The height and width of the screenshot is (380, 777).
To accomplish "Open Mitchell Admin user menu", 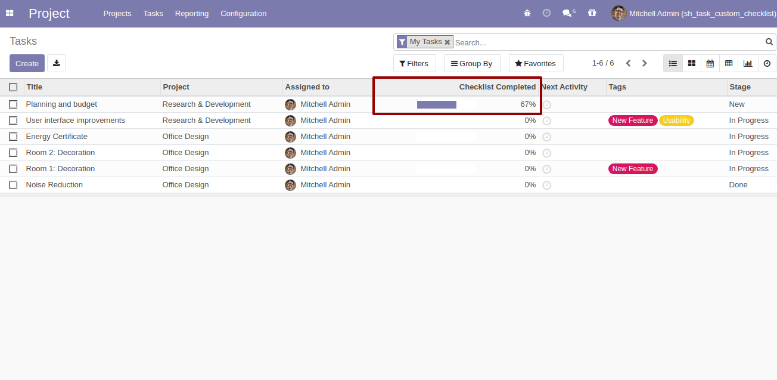I will coord(694,13).
